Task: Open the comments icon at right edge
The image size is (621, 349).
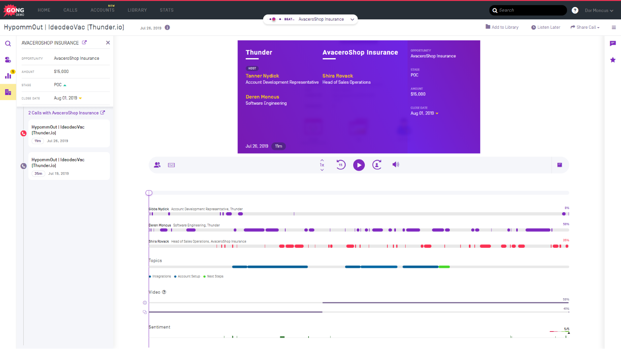Action: pyautogui.click(x=613, y=43)
